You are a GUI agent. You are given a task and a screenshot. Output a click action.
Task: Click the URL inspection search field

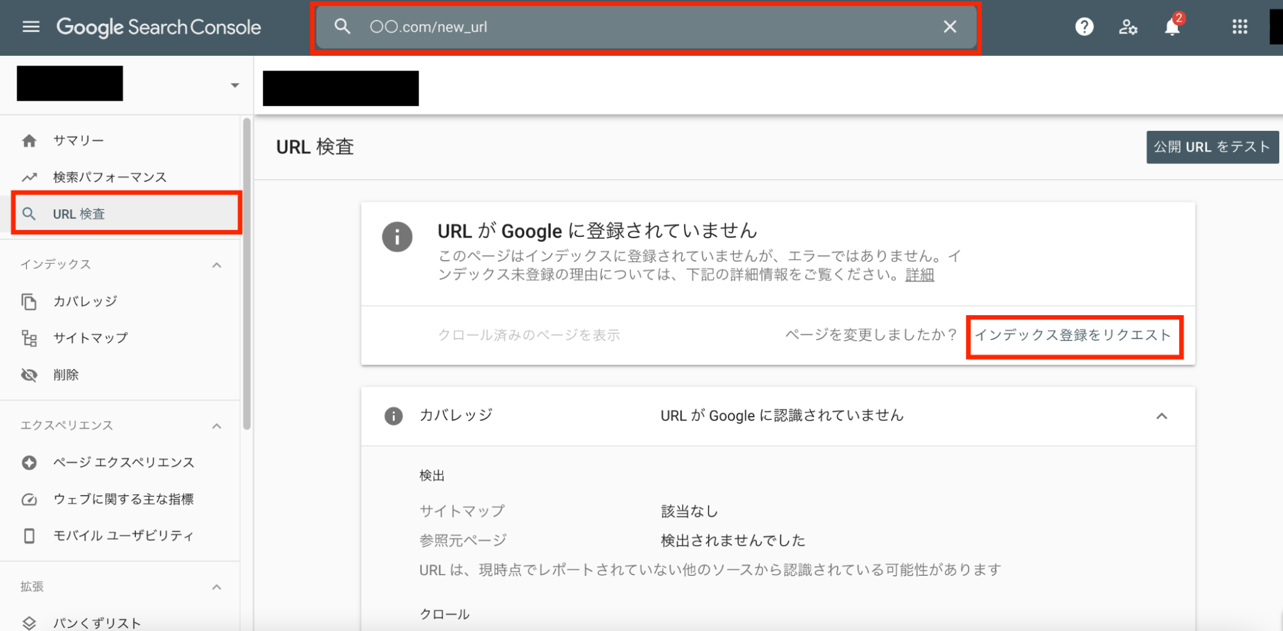click(x=642, y=27)
